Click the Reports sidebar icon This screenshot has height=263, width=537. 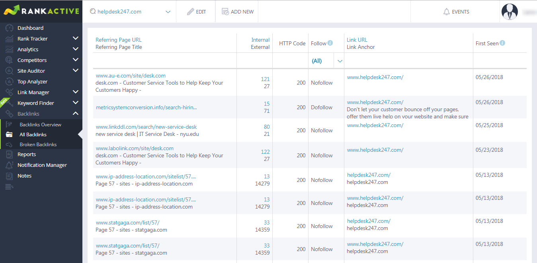pos(9,155)
